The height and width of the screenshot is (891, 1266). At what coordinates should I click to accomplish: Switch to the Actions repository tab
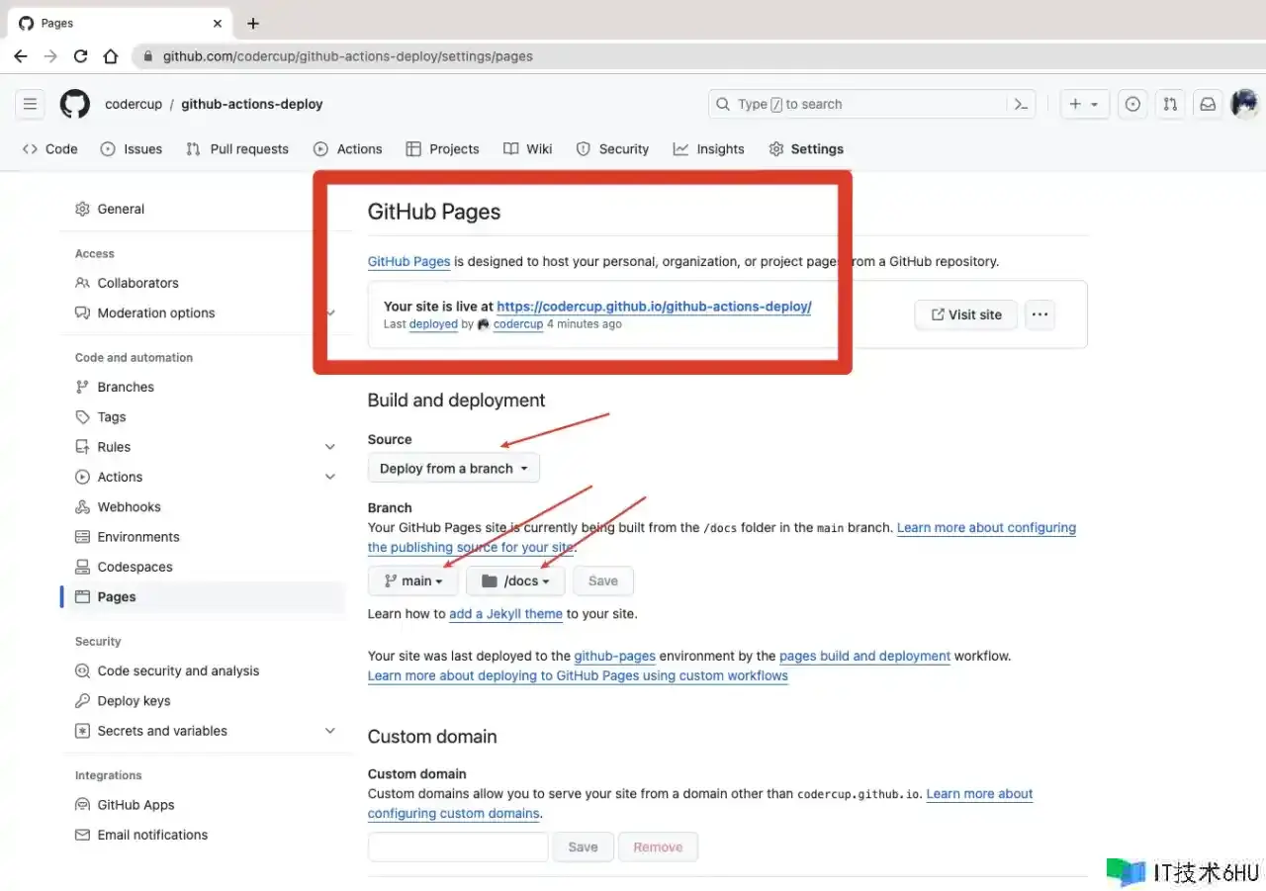coord(348,149)
